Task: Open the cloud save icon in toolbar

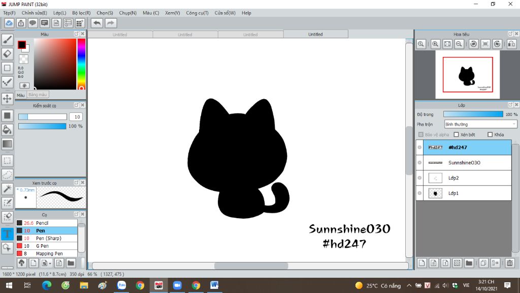Action: [9, 23]
